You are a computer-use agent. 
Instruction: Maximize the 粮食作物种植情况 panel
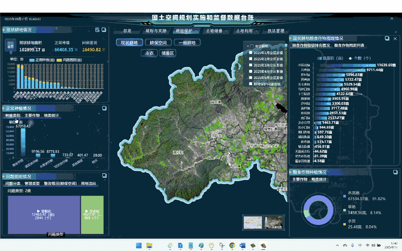395,172
